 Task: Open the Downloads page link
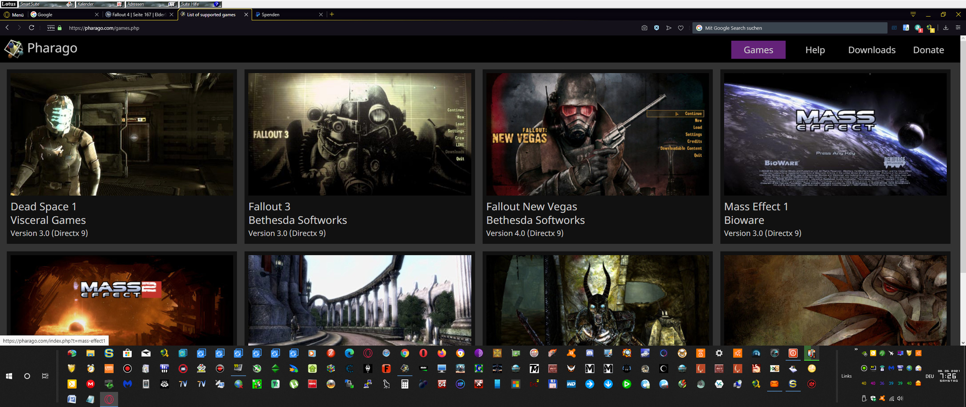pos(871,50)
